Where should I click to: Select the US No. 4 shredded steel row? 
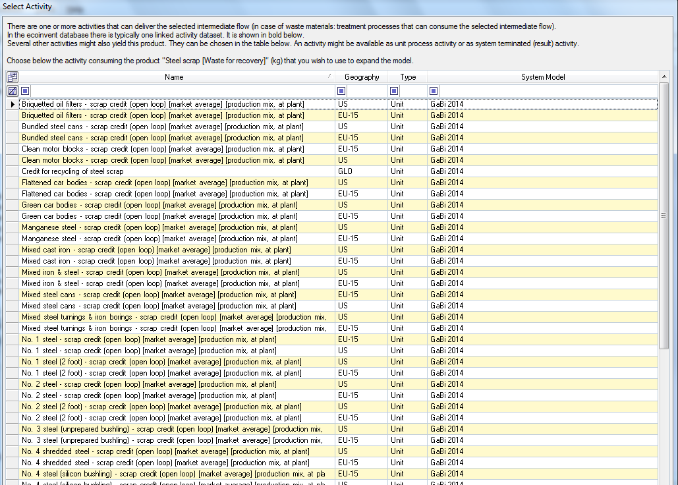coord(332,452)
